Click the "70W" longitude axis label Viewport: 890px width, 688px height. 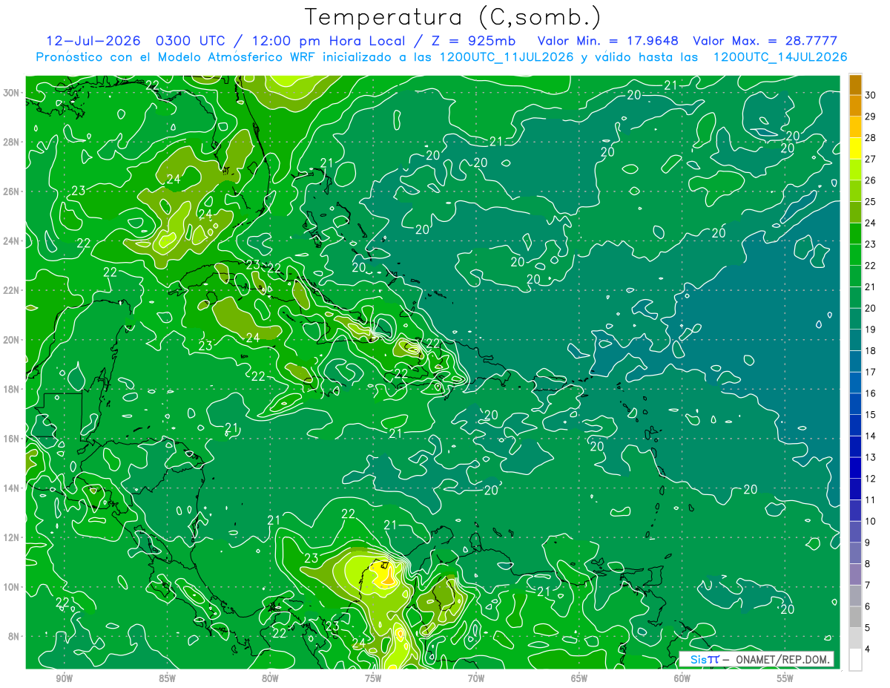point(476,678)
